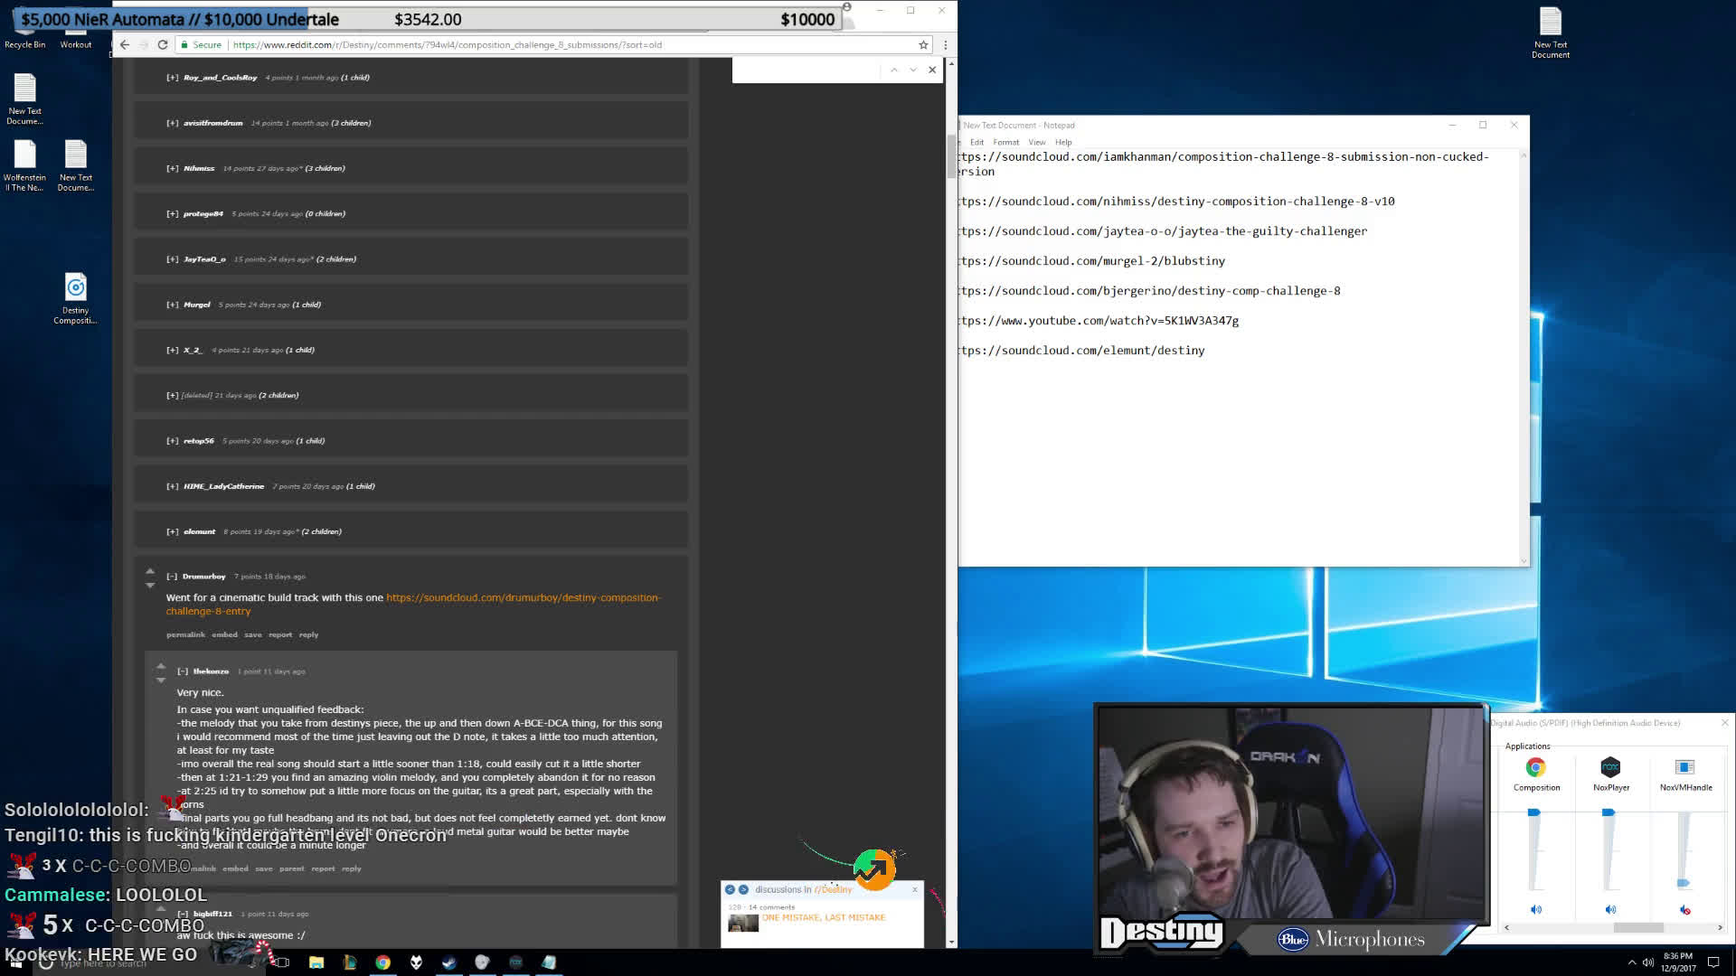Click the NoxPlayer volume slider handle

pyautogui.click(x=1608, y=812)
